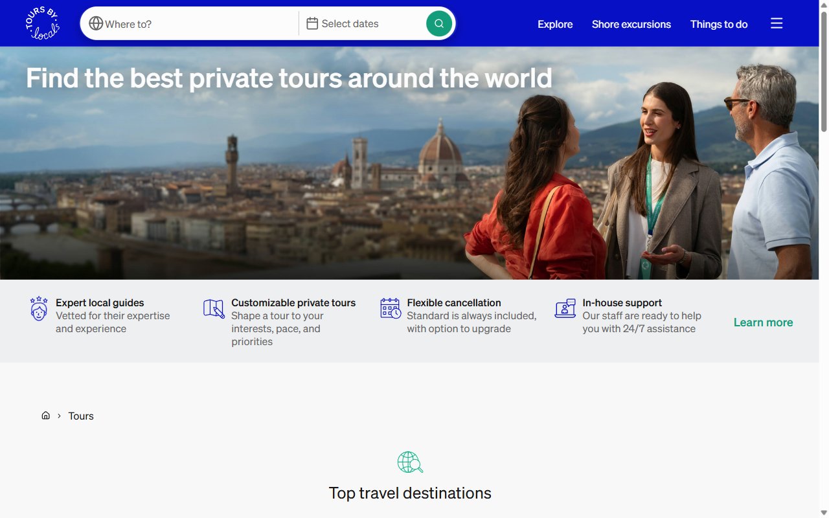Click the Tours breadcrumb link
829x518 pixels.
pos(81,416)
